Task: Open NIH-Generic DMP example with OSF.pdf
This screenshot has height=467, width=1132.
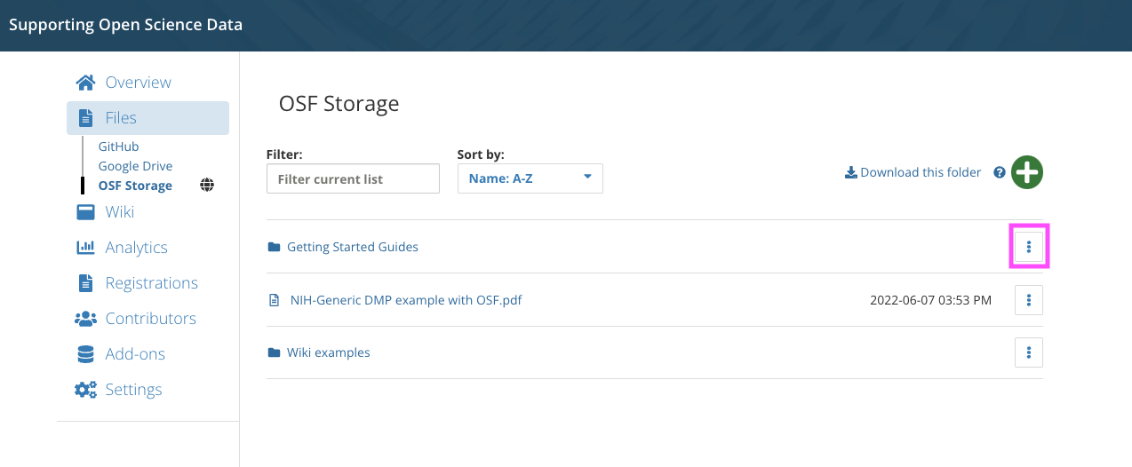Action: (x=406, y=300)
